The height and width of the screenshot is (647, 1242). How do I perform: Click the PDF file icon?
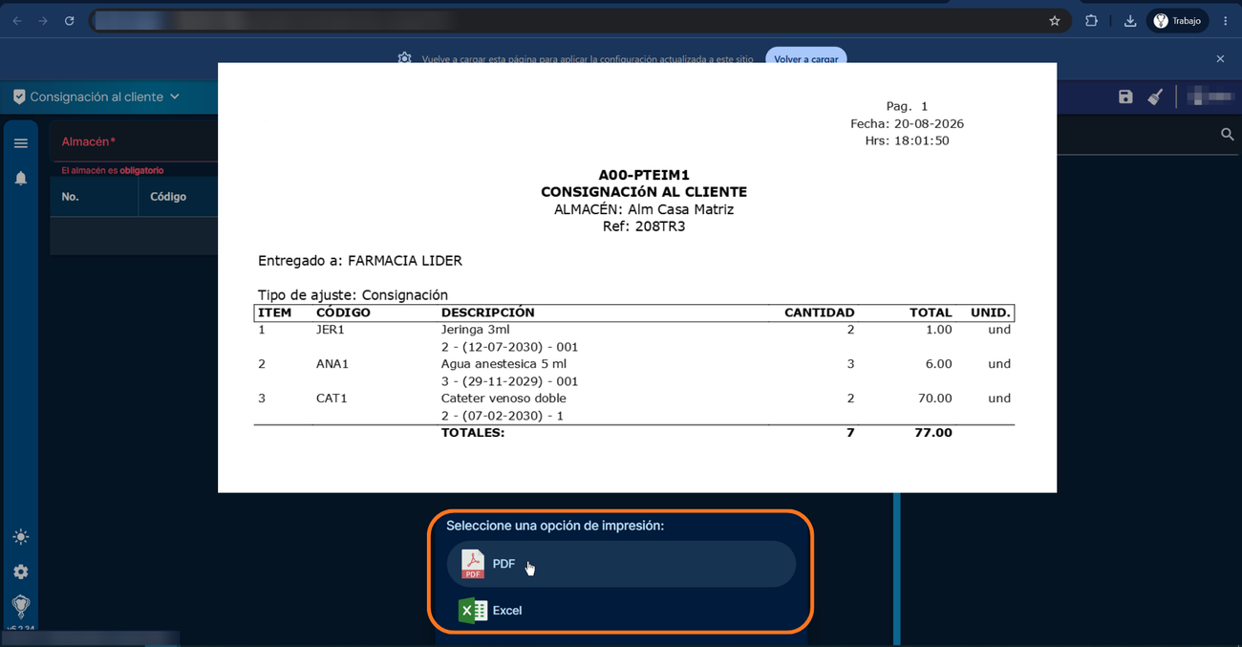click(x=473, y=564)
